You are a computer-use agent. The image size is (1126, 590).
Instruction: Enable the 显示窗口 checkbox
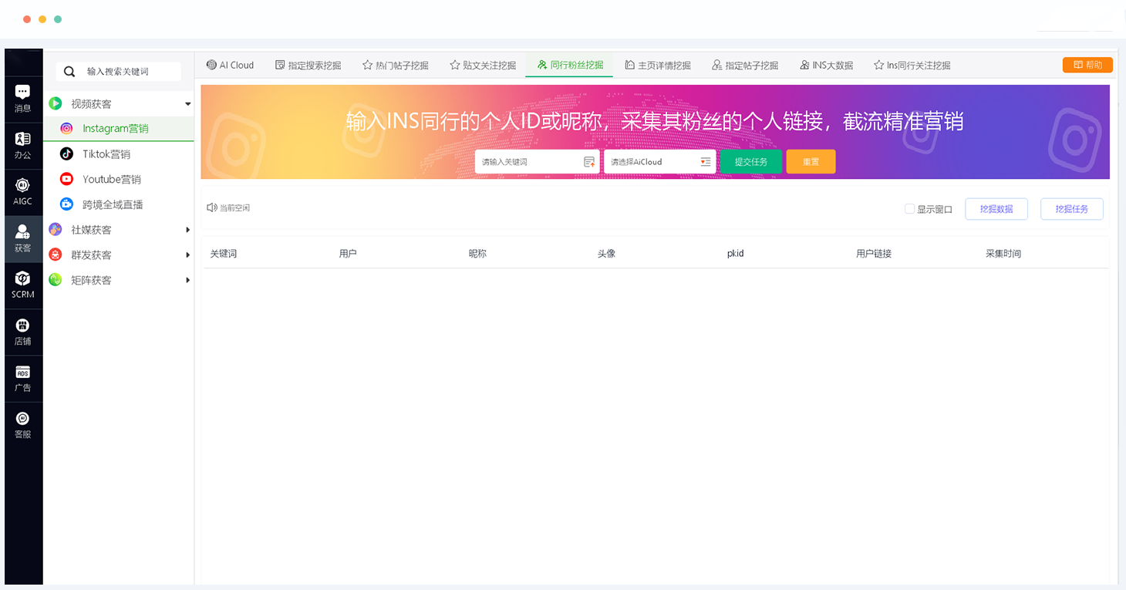click(x=909, y=209)
